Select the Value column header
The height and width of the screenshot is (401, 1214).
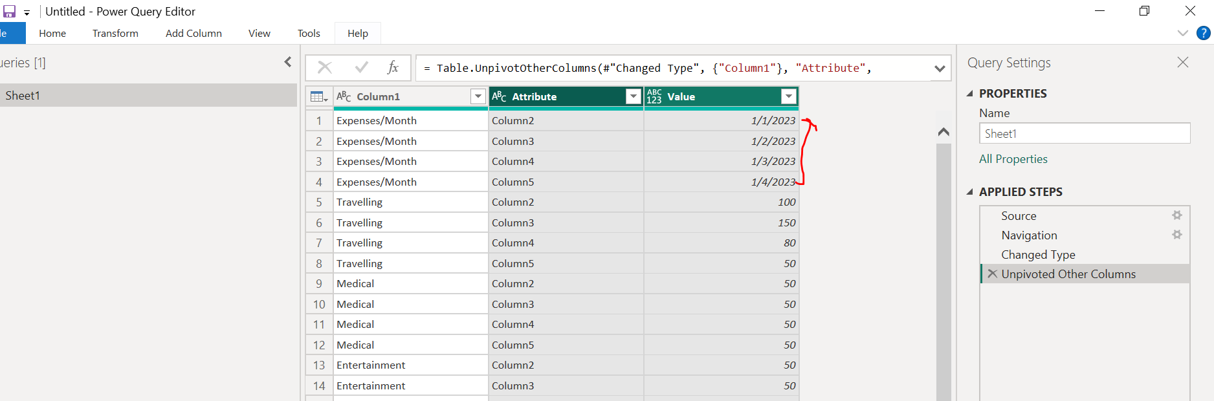681,96
